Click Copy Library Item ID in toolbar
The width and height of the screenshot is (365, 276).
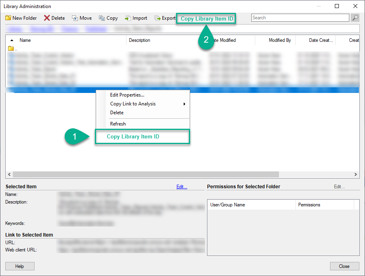206,19
